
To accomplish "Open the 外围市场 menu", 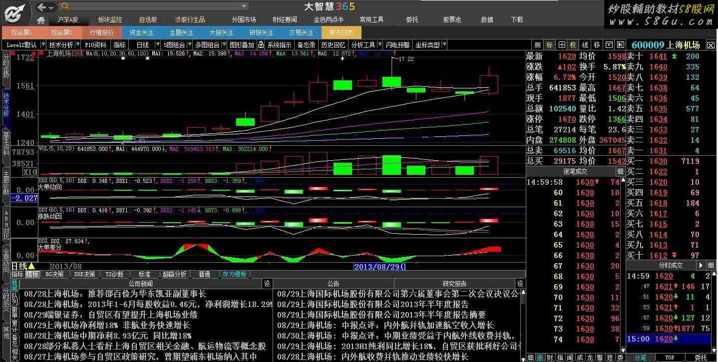I will pos(244,19).
